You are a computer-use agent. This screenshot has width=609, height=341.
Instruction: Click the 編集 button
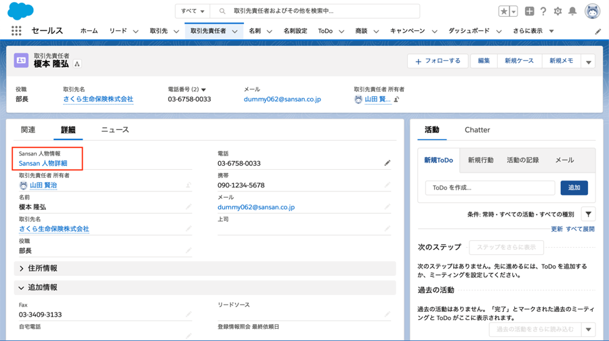(x=484, y=61)
